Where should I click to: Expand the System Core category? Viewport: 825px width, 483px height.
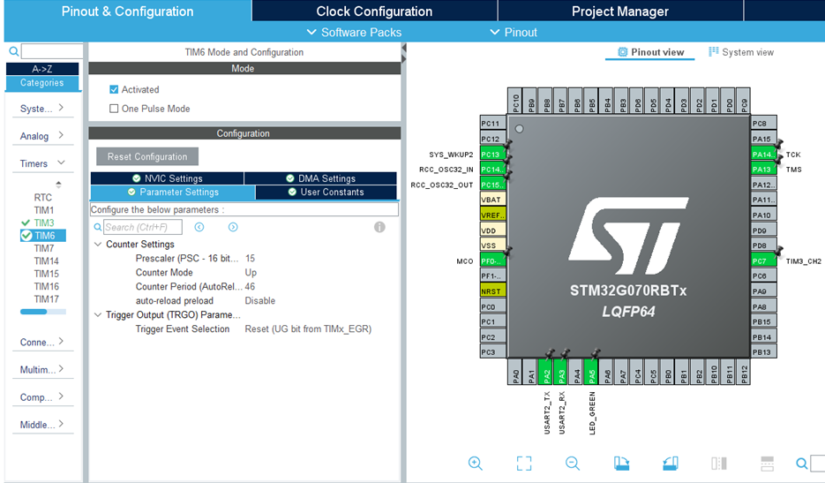click(42, 109)
